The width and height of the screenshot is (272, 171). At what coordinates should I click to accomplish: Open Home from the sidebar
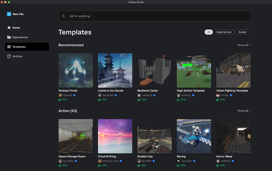16,28
